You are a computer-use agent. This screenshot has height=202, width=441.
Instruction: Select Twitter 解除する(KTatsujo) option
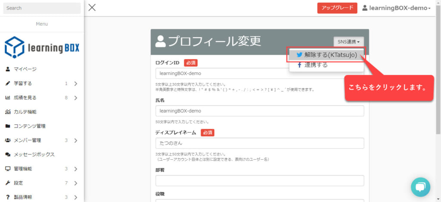327,55
